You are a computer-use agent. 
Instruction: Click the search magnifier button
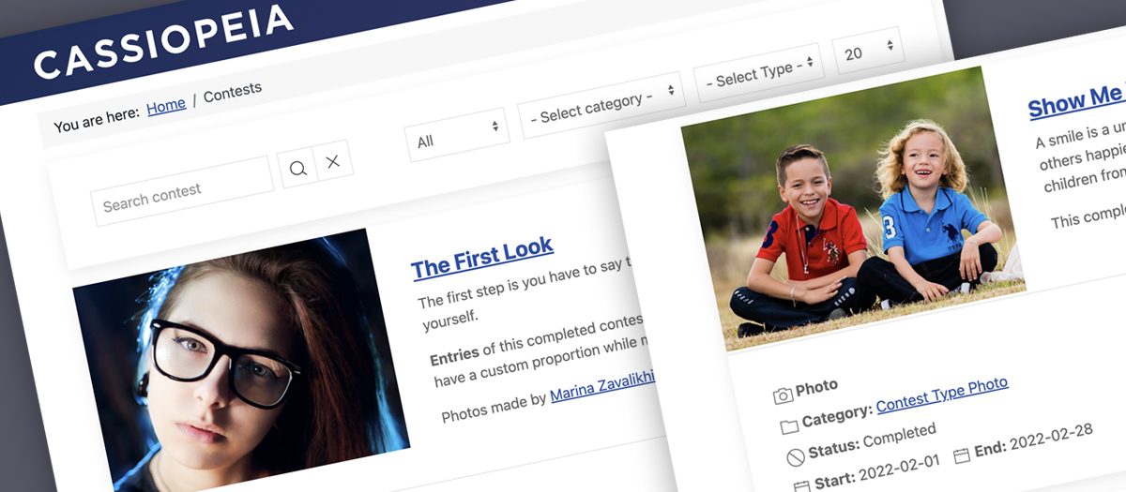point(297,169)
